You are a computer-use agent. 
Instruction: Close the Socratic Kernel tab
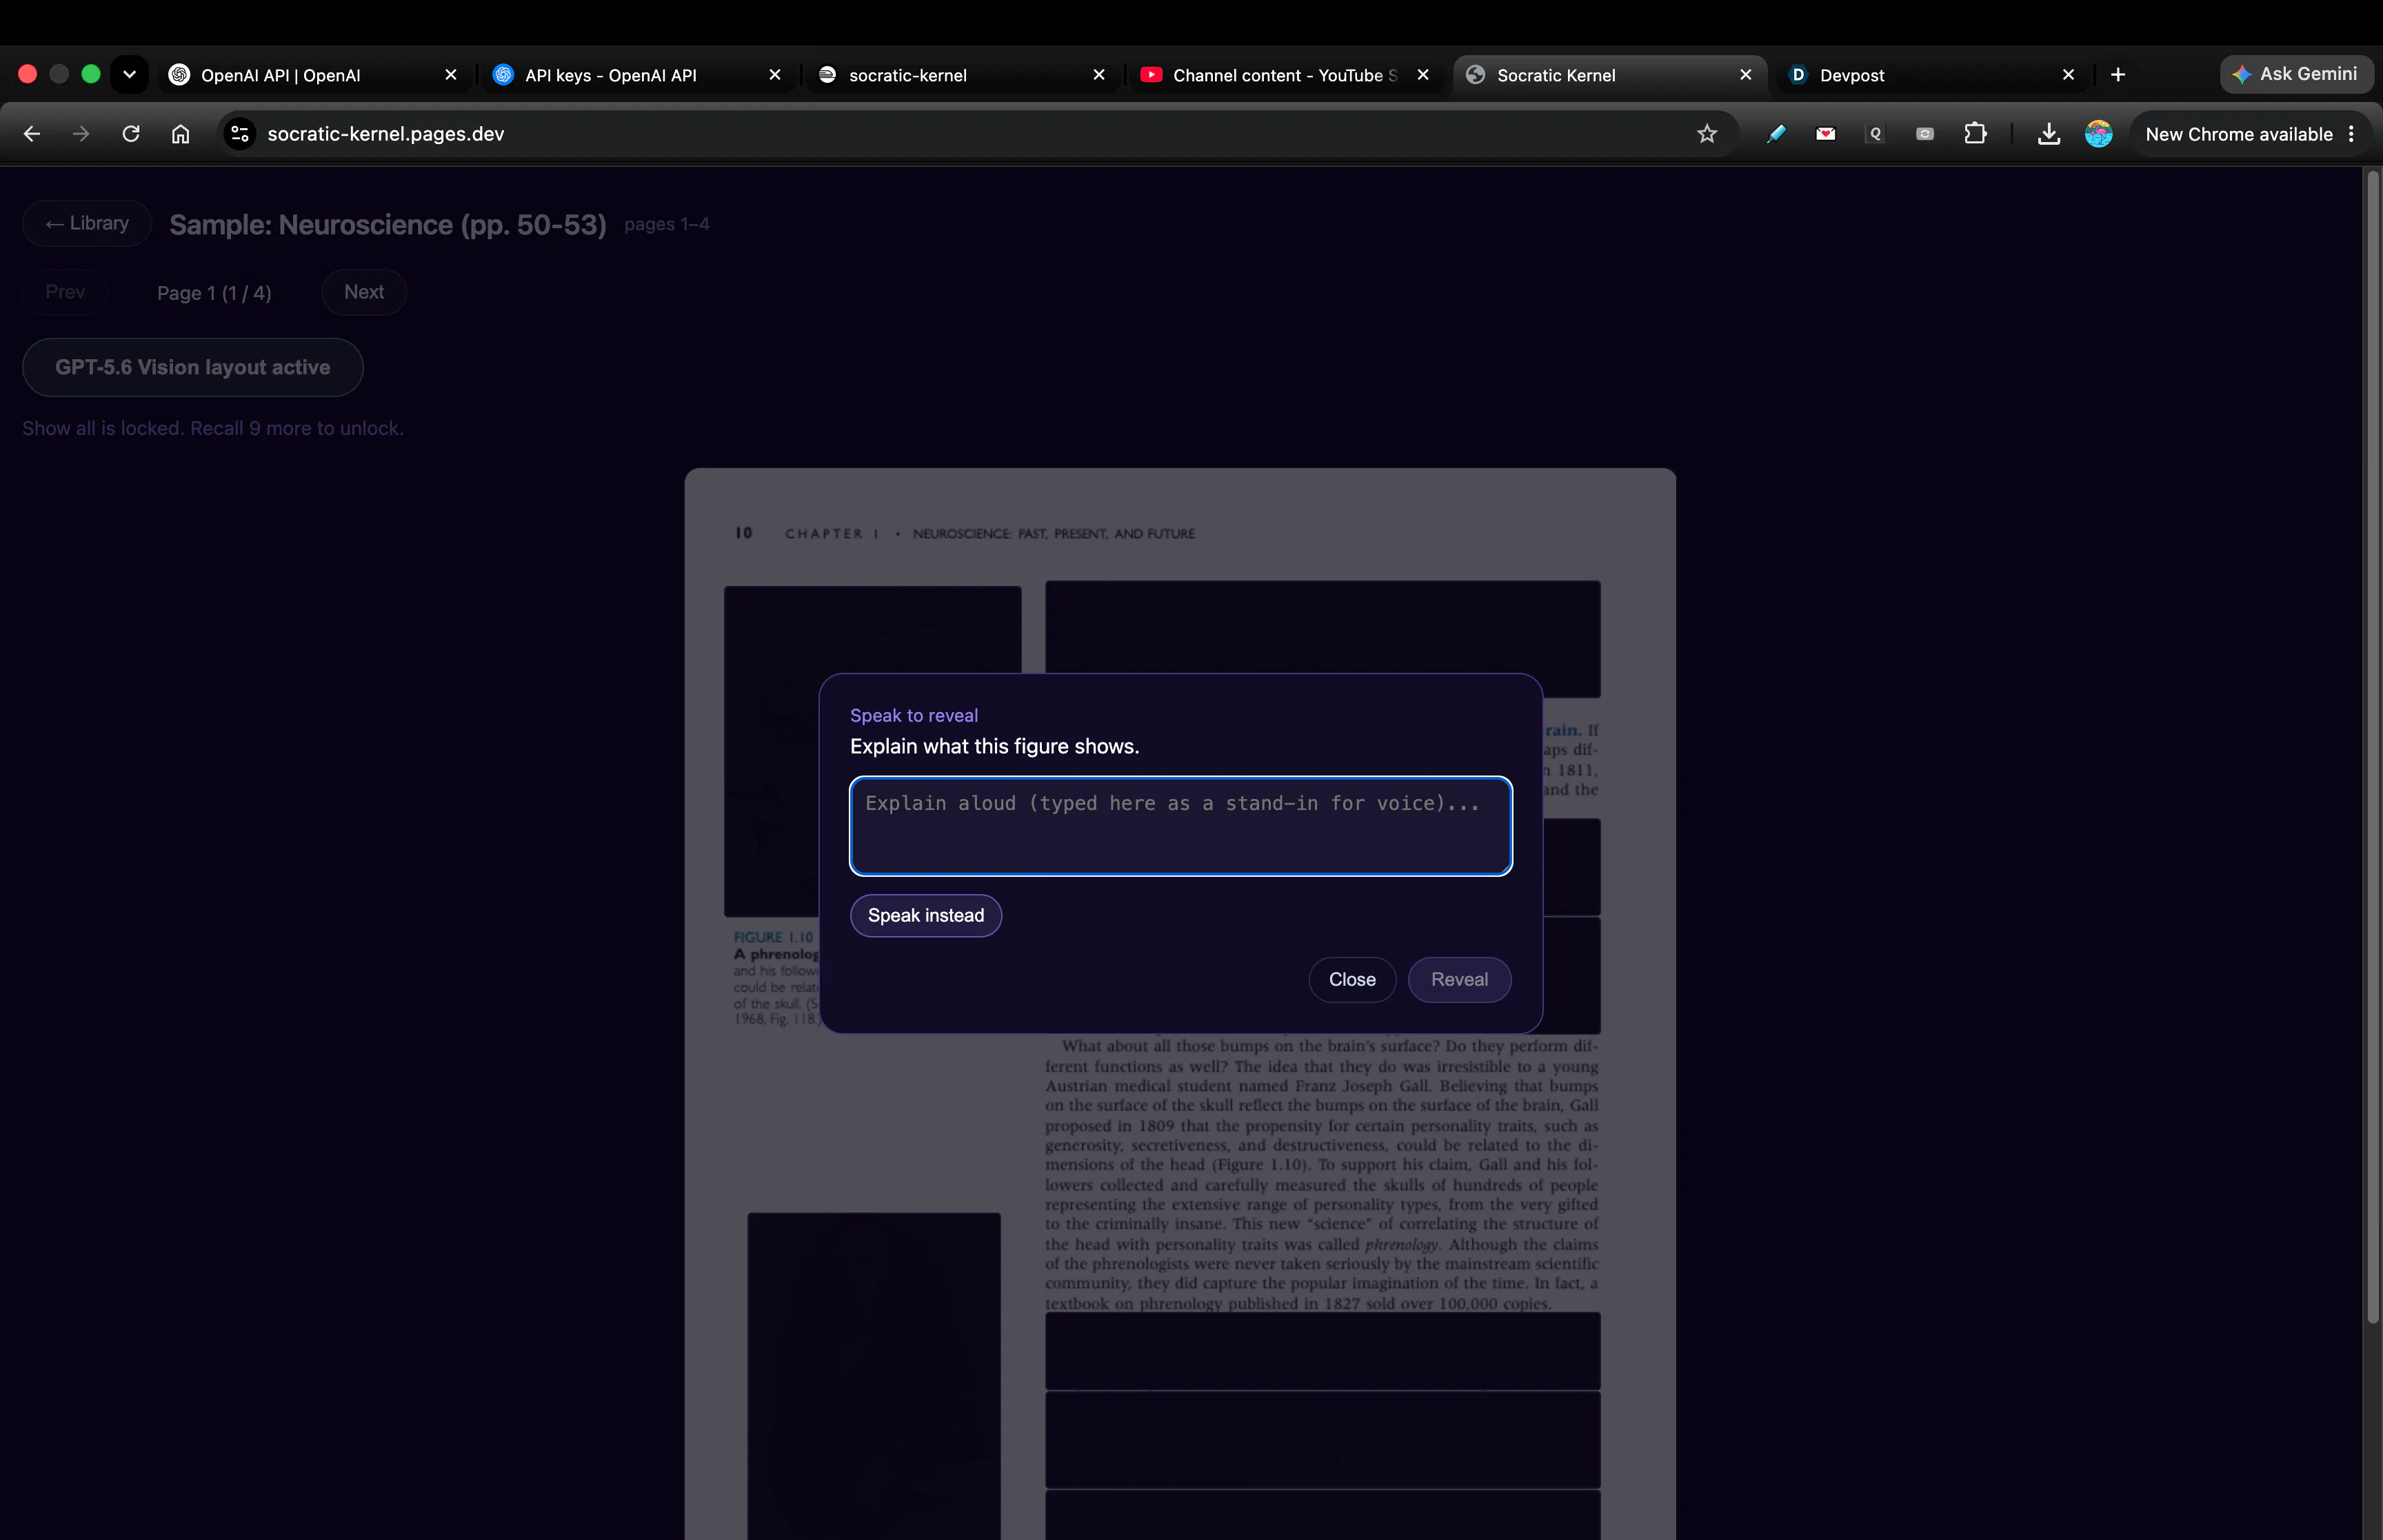(x=1746, y=75)
